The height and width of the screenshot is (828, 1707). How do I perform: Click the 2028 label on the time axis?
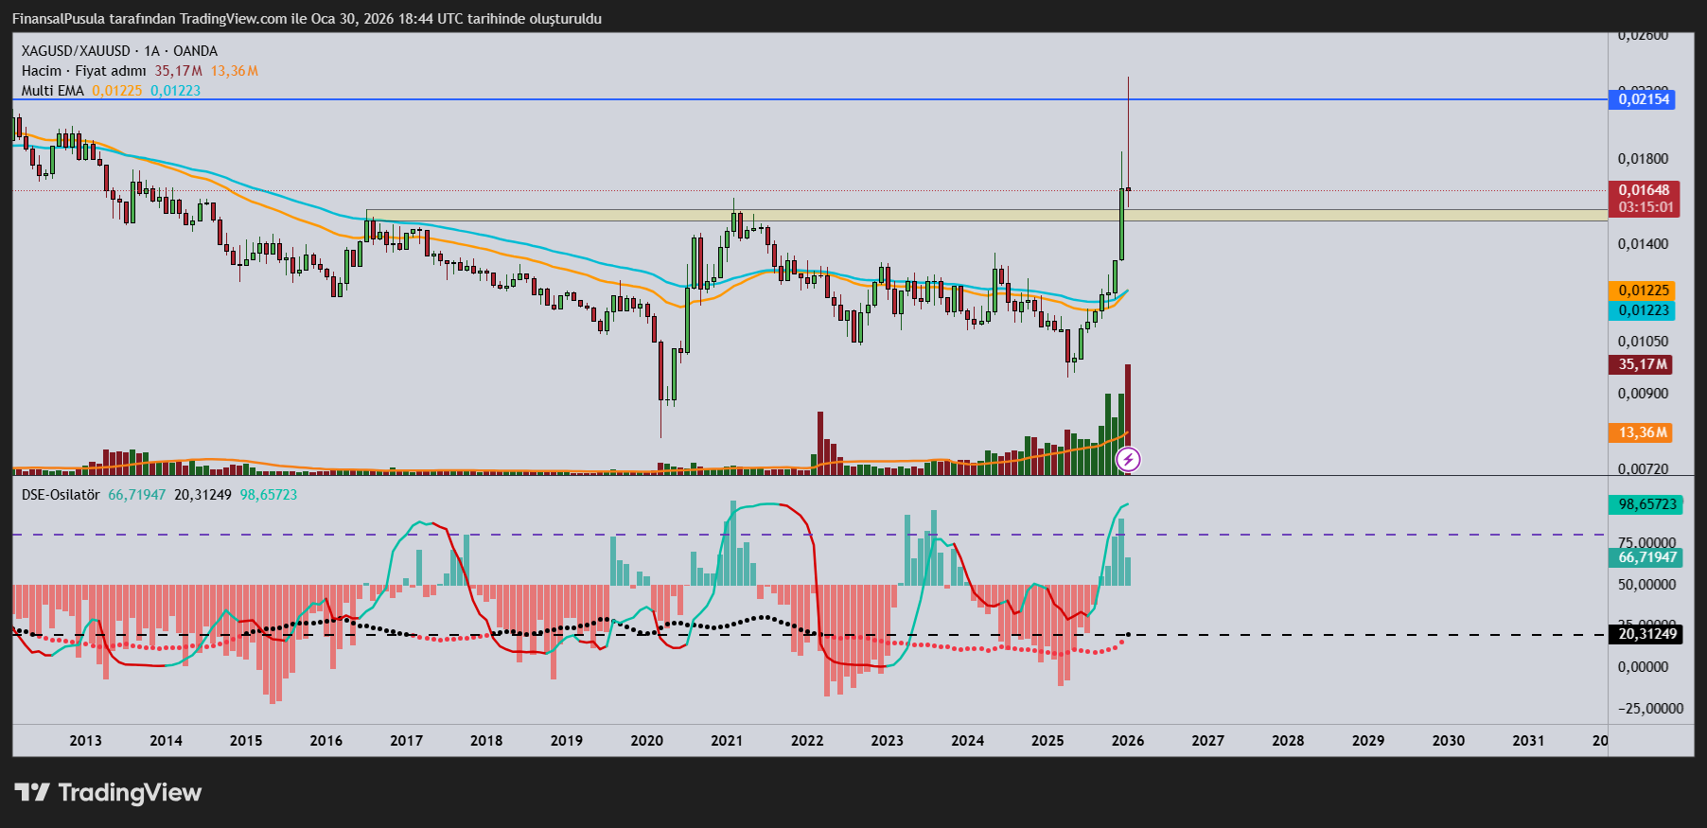1288,741
